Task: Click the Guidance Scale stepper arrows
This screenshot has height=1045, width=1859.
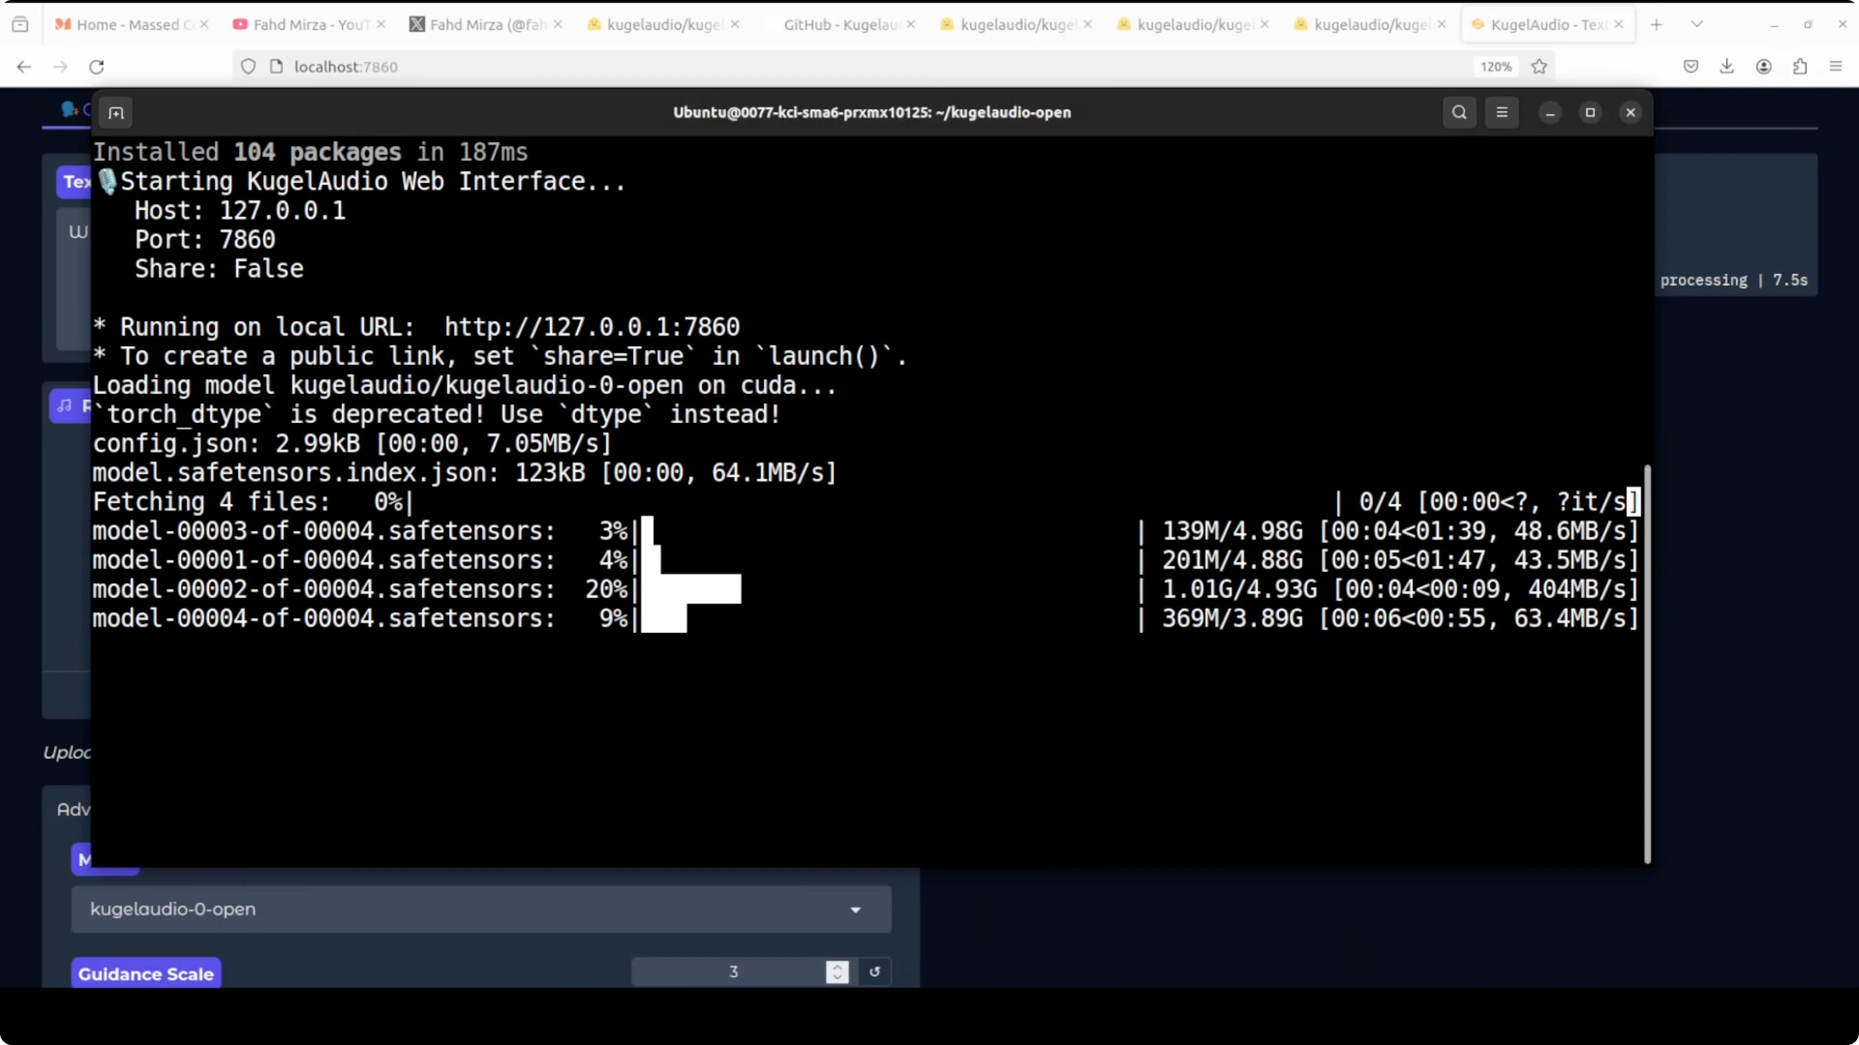Action: click(837, 971)
